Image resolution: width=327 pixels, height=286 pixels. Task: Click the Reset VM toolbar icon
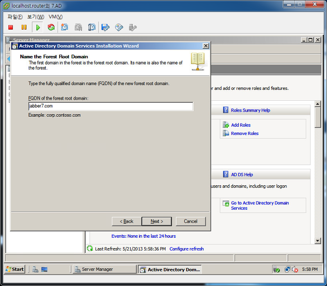tap(51, 28)
